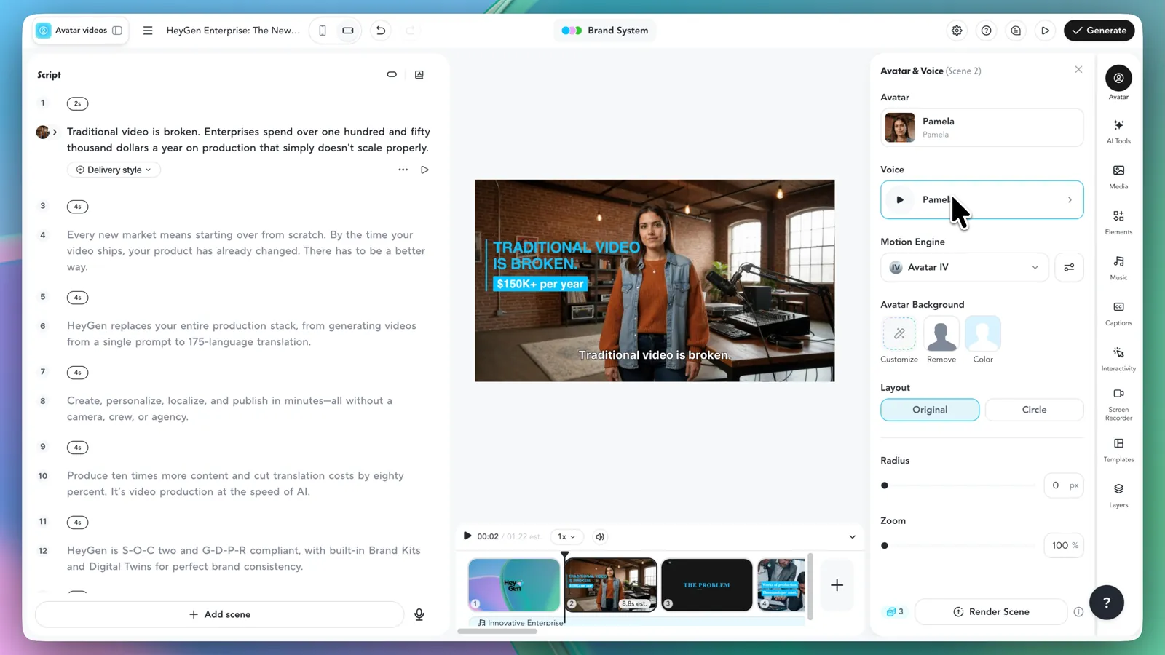Select timeline scene 3 The Problem thumbnail

pyautogui.click(x=706, y=585)
